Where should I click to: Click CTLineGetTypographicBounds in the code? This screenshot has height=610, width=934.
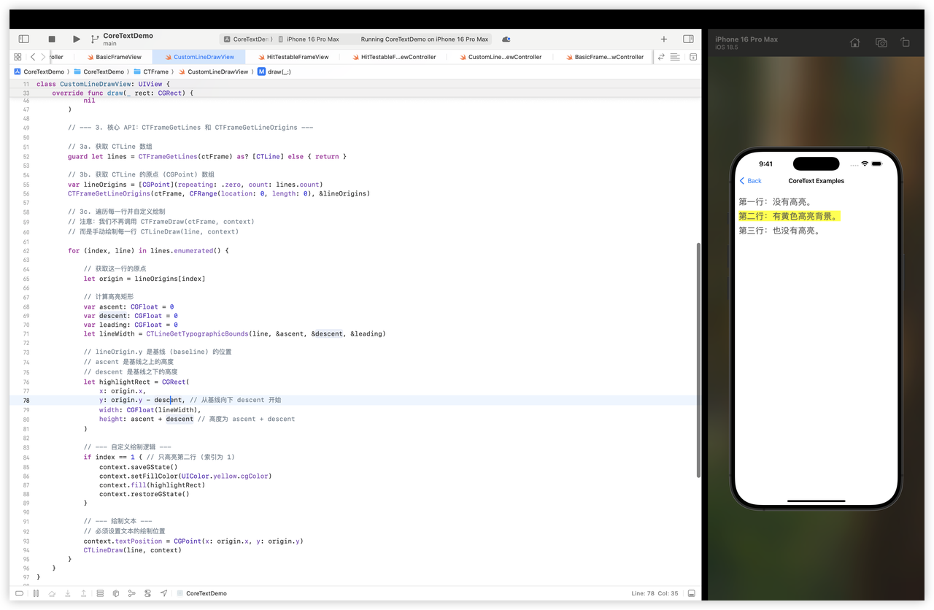[197, 334]
